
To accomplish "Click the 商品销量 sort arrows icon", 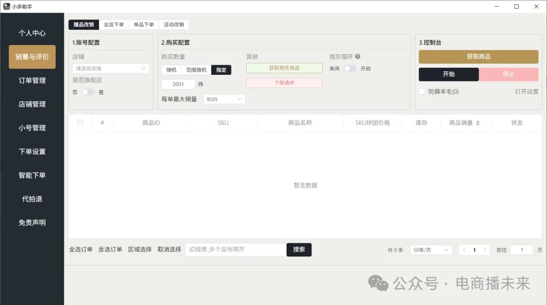I will tap(478, 123).
